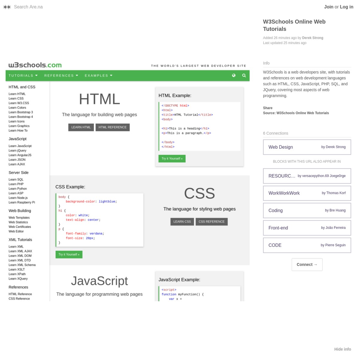Open the RESOURC… channel connection
The image size is (359, 359).
(307, 176)
